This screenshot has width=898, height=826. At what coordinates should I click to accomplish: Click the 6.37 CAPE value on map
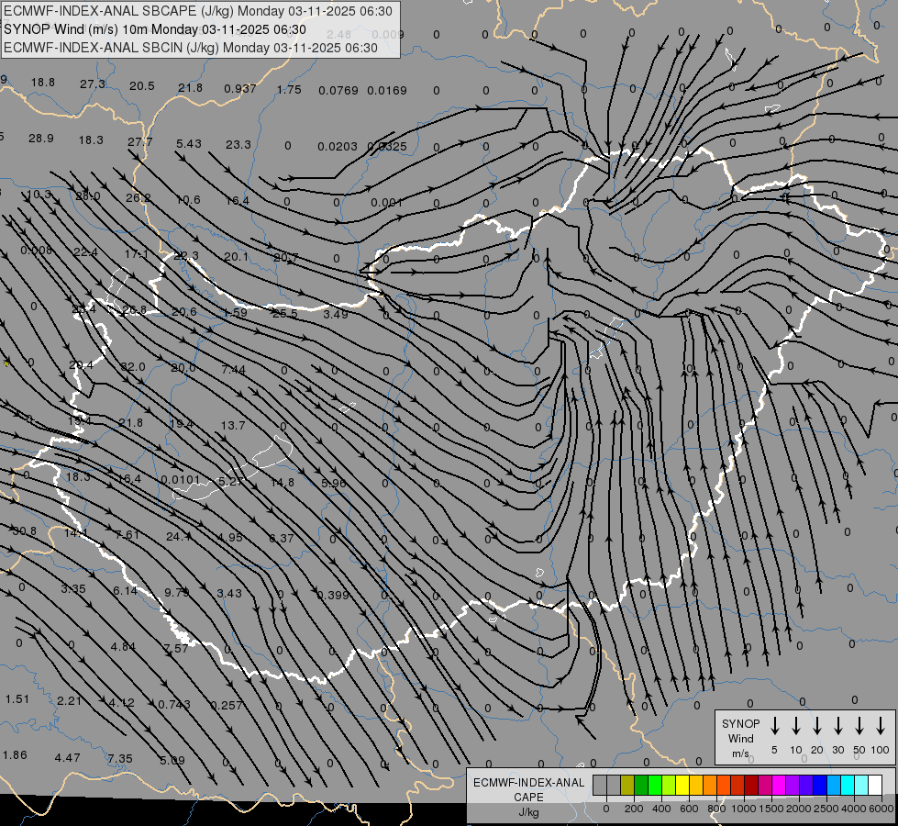pyautogui.click(x=282, y=538)
